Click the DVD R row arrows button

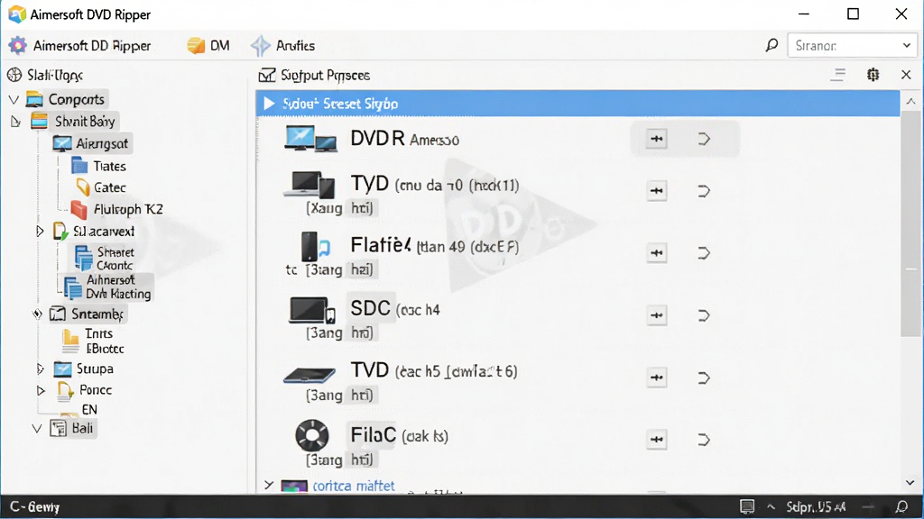click(x=656, y=139)
